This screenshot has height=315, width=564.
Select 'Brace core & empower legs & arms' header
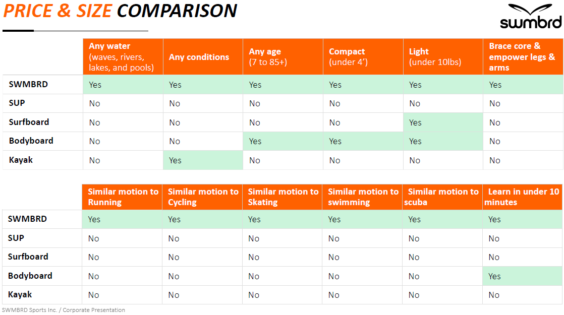(x=523, y=57)
